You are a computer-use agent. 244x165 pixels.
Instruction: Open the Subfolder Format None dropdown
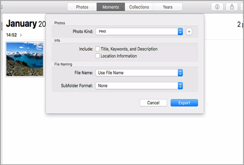point(139,86)
